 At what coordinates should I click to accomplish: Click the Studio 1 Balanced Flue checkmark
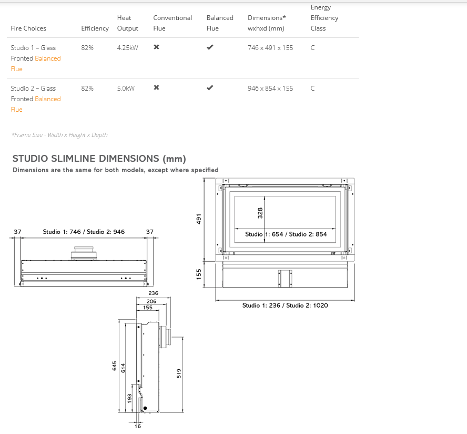[x=210, y=47]
